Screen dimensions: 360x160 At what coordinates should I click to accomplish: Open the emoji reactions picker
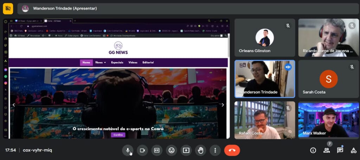coord(171,150)
